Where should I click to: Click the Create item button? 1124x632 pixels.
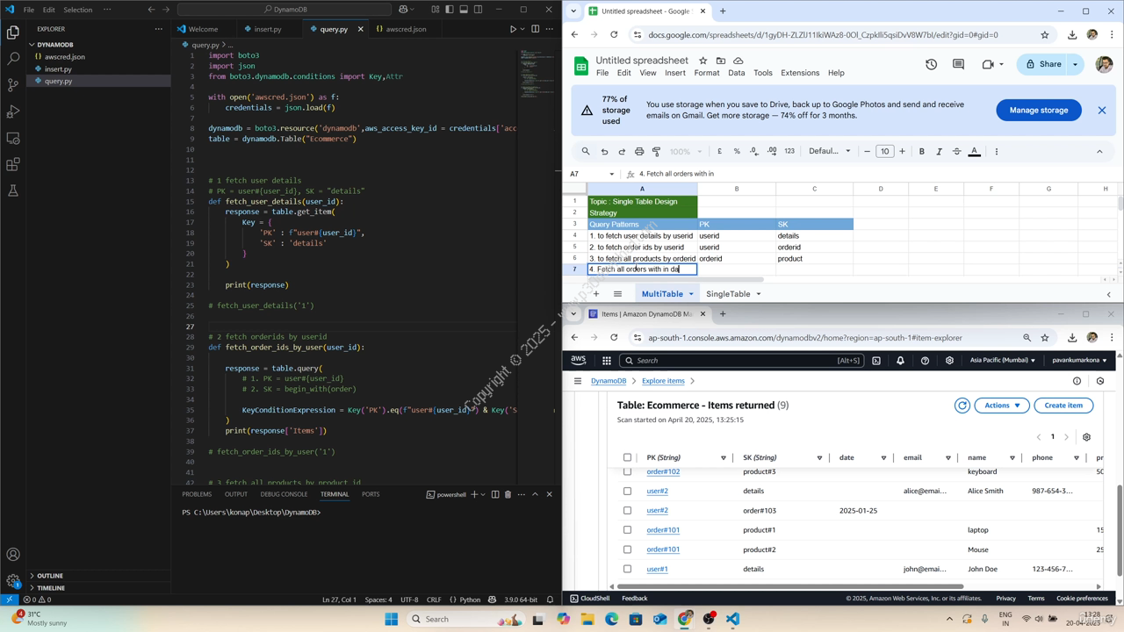1063,406
